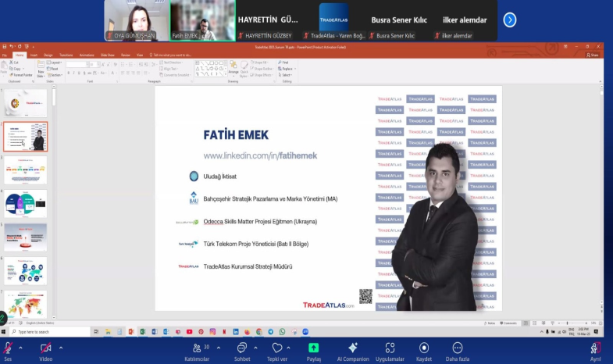Open the Design ribbon tab in PowerPoint
Viewport: 613px width, 364px height.
[x=48, y=55]
